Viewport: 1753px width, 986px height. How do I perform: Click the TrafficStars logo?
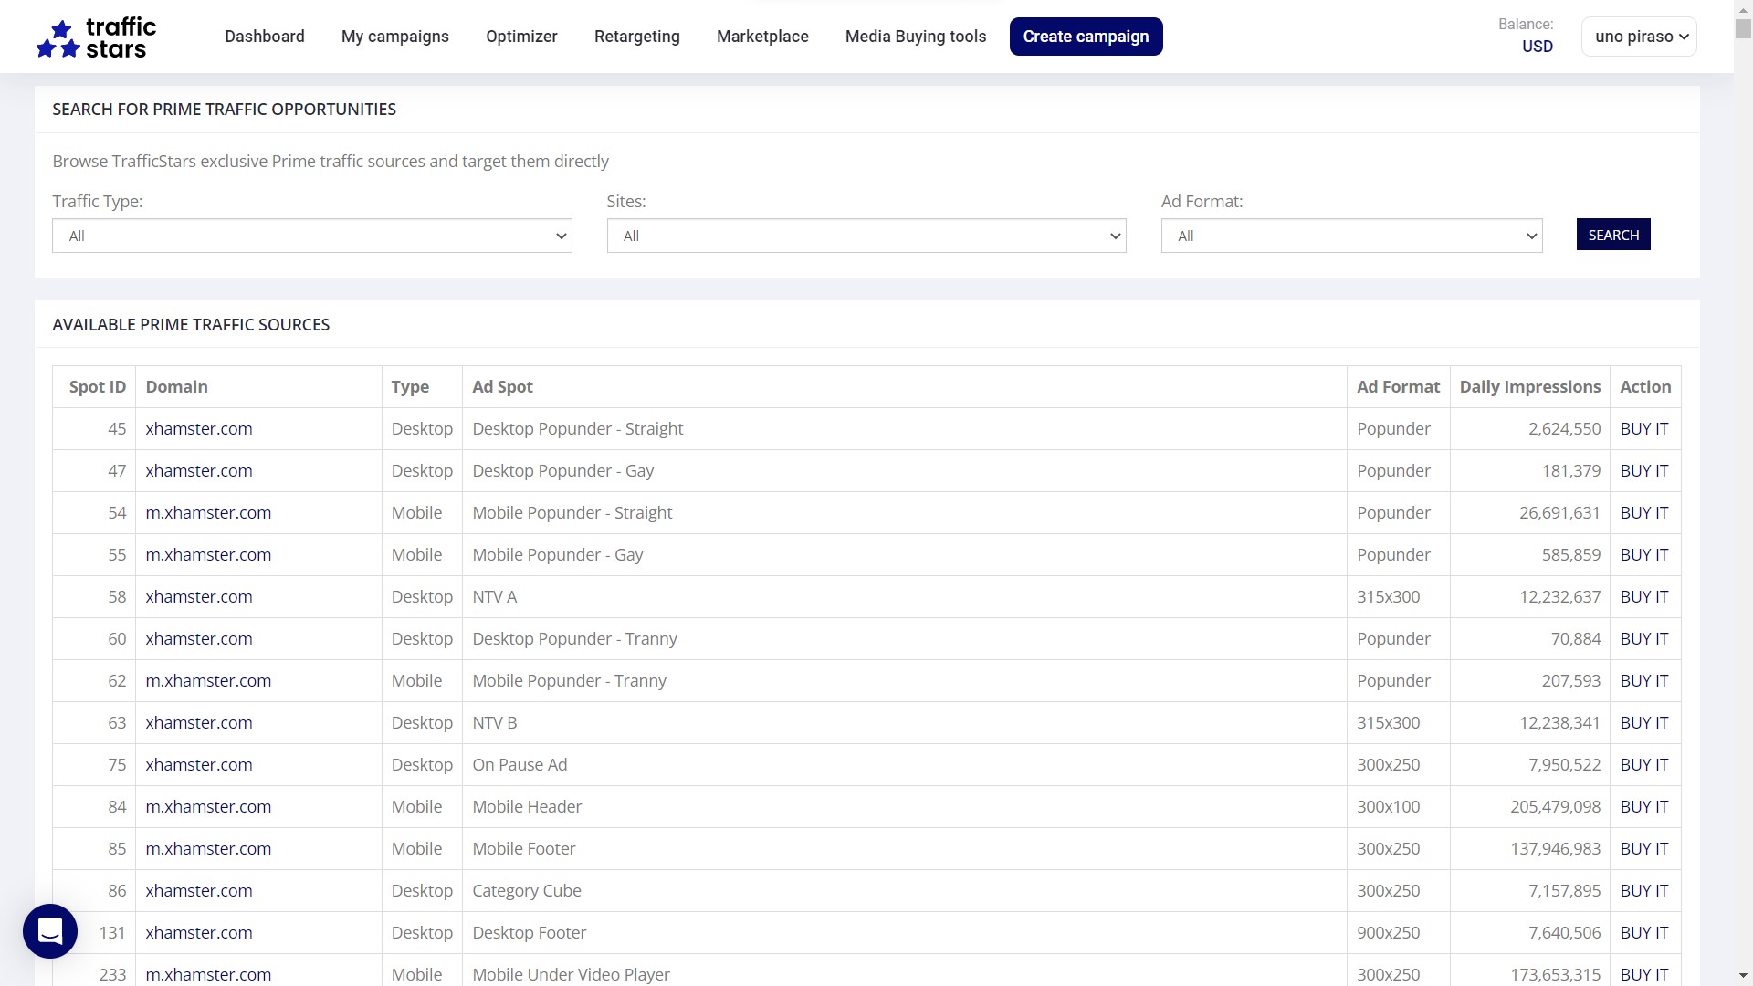[x=96, y=37]
